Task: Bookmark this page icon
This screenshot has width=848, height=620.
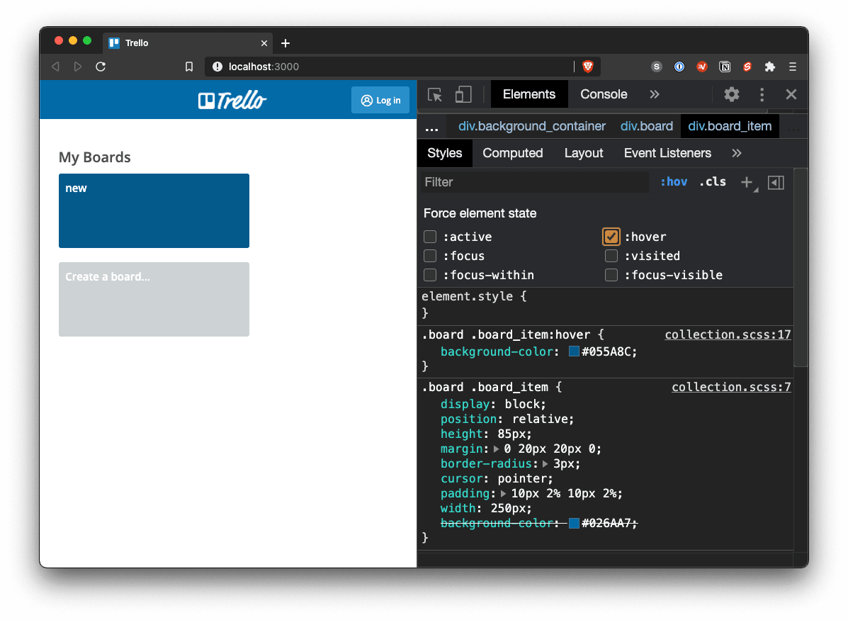Action: (188, 67)
